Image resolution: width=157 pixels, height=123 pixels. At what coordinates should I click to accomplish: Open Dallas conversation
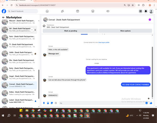(19, 93)
